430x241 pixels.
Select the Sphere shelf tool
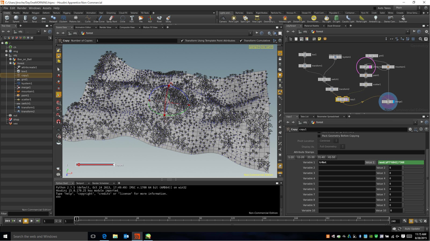click(16, 19)
